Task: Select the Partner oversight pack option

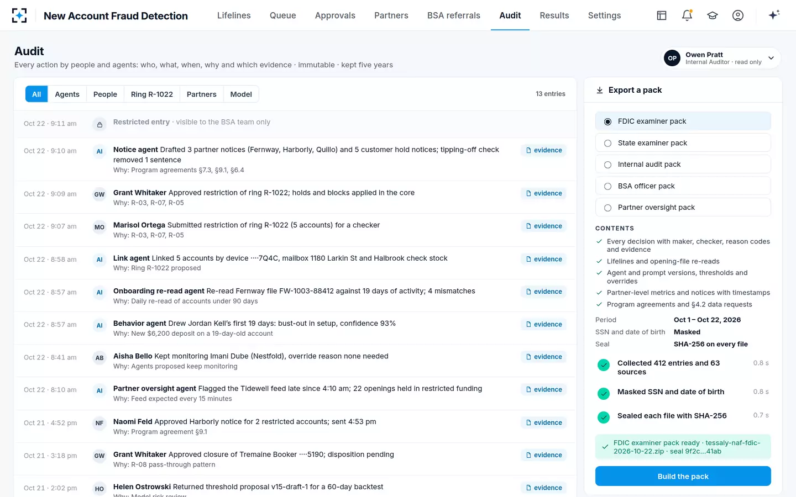Action: pyautogui.click(x=683, y=208)
